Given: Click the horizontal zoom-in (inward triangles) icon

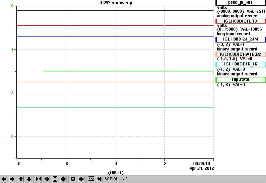Looking at the screenshot, I should pyautogui.click(x=39, y=179).
